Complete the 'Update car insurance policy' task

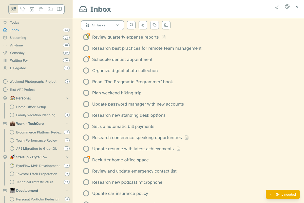(86, 193)
